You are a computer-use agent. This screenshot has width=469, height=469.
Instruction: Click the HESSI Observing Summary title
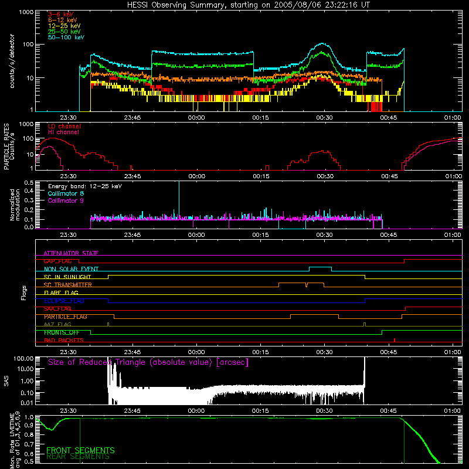tap(249, 5)
